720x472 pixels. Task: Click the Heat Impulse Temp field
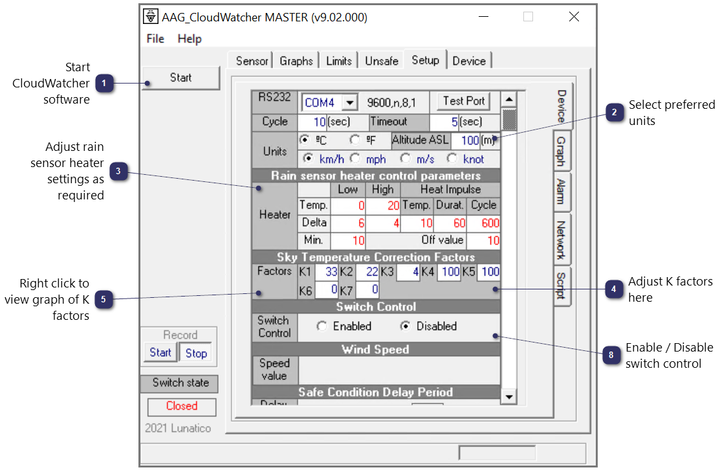click(417, 223)
